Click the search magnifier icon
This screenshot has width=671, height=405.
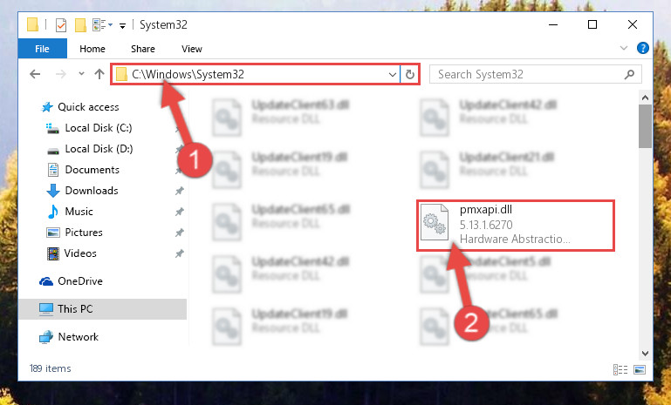click(629, 75)
